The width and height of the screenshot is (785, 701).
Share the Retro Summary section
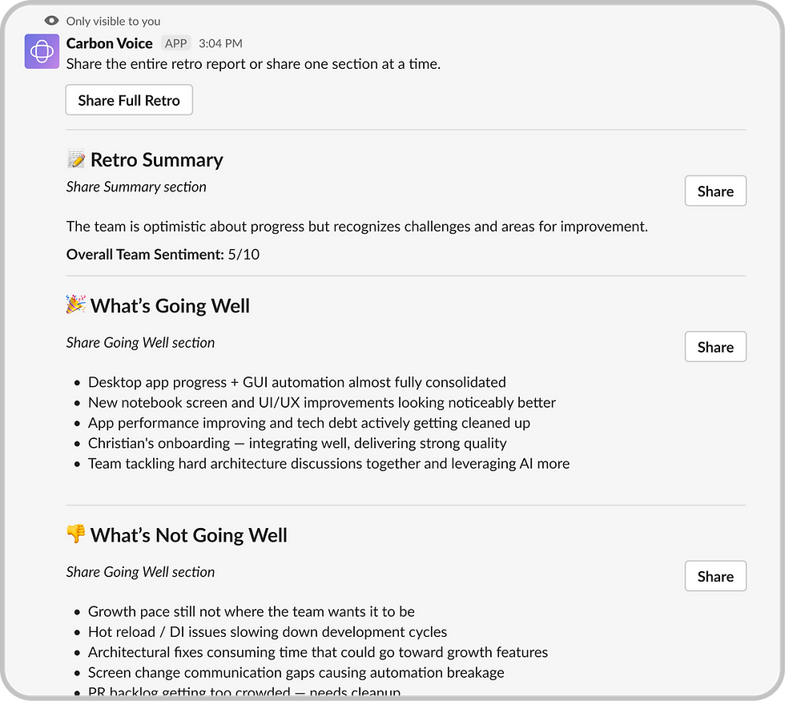[x=715, y=191]
